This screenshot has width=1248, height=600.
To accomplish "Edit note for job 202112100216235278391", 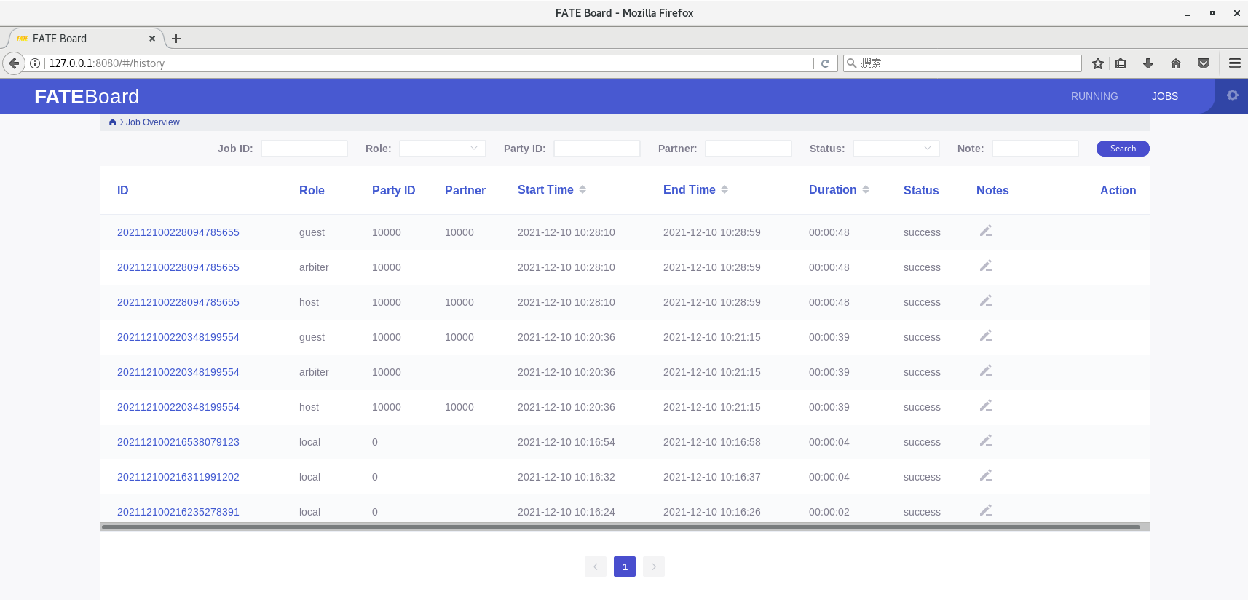I will [x=986, y=510].
